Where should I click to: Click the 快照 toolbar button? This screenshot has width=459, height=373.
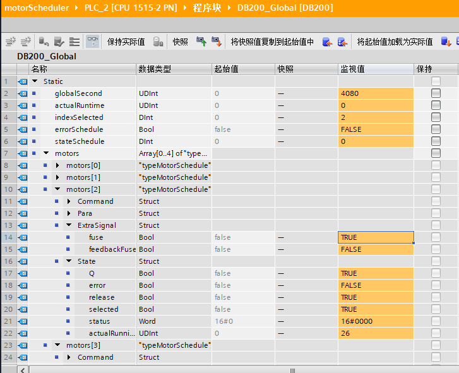coord(181,42)
